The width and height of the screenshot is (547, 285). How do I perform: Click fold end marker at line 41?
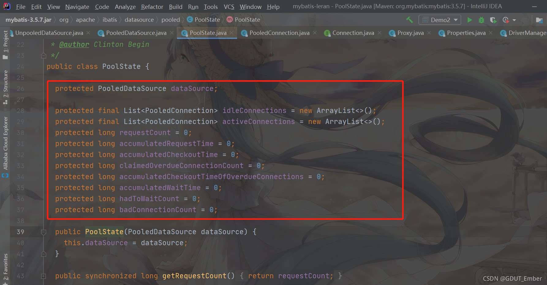[43, 254]
